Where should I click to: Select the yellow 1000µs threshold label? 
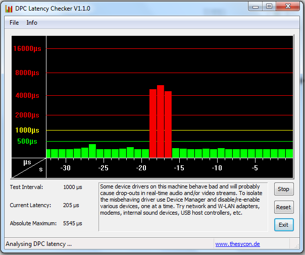coord(27,130)
